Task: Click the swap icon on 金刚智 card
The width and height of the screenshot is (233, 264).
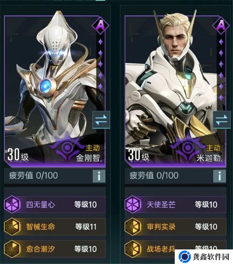Action: coord(101,120)
